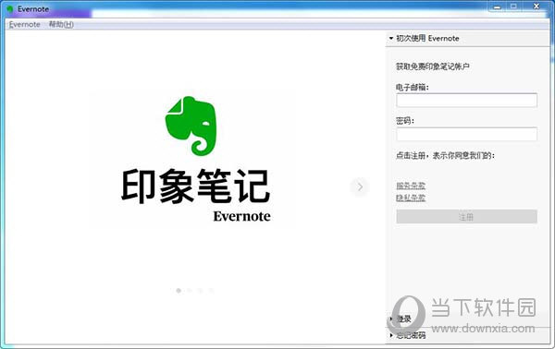
Task: Go to the next slide with the arrow
Action: click(x=360, y=187)
